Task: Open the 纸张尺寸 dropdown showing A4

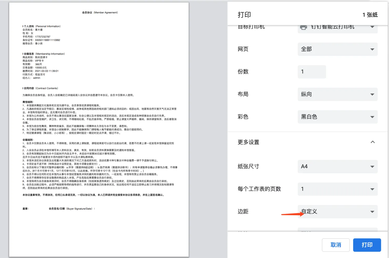Action: point(337,167)
